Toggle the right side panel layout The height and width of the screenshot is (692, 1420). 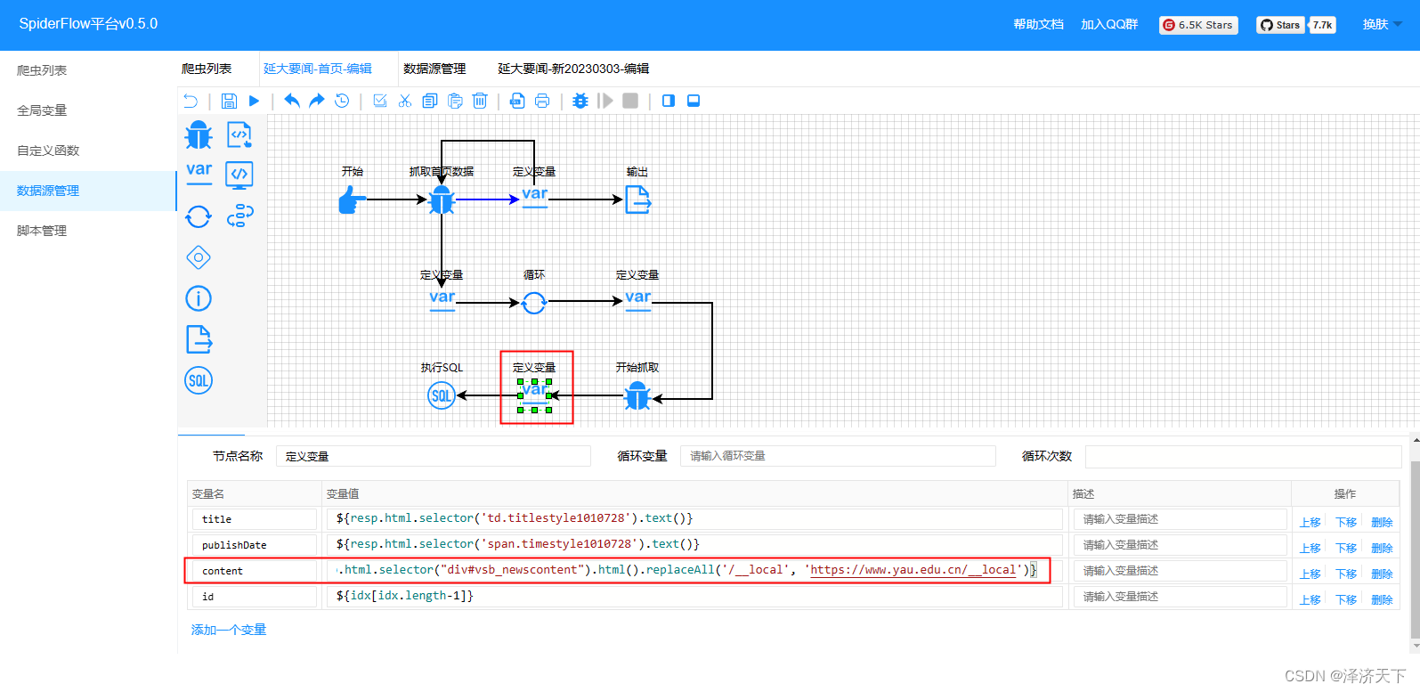tap(669, 101)
